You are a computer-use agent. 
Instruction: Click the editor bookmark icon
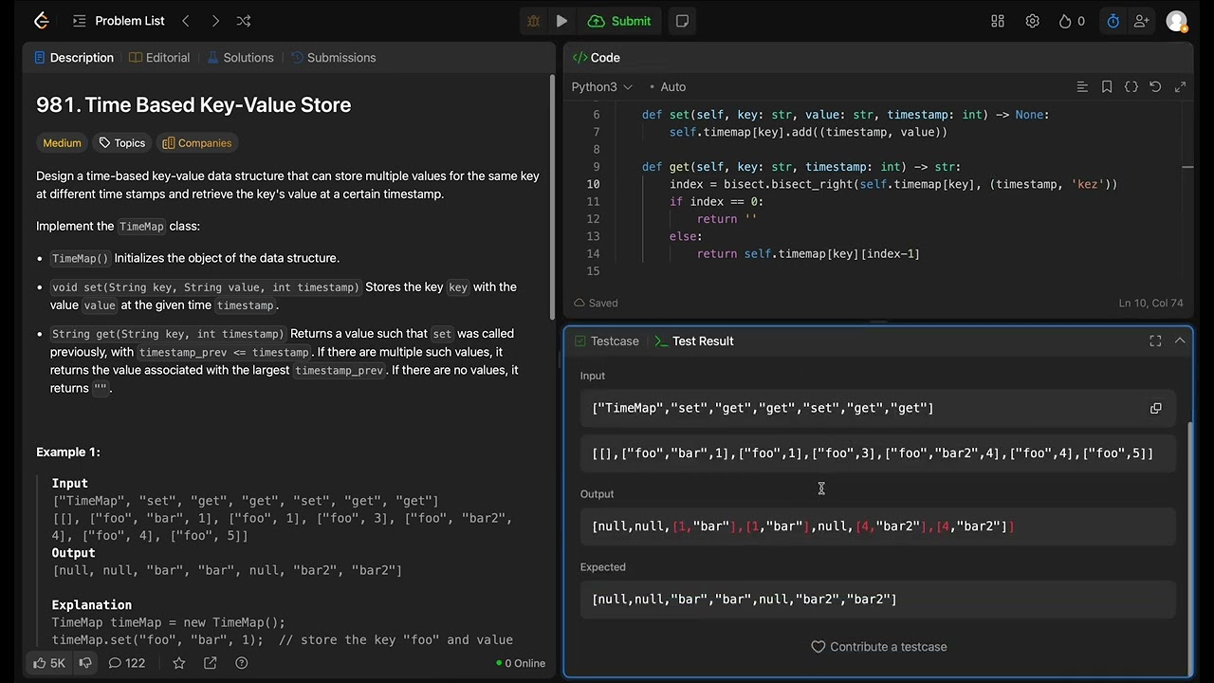pyautogui.click(x=1107, y=87)
